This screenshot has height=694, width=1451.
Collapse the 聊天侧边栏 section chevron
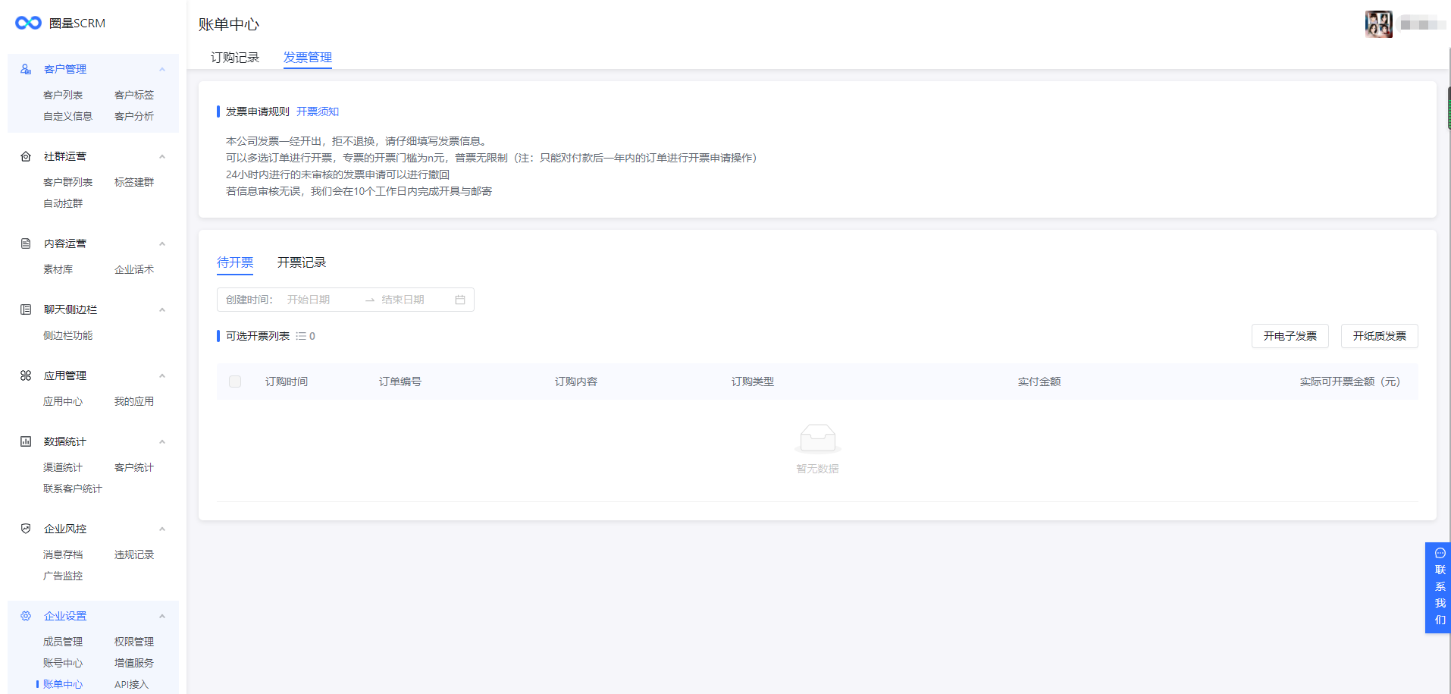(162, 310)
